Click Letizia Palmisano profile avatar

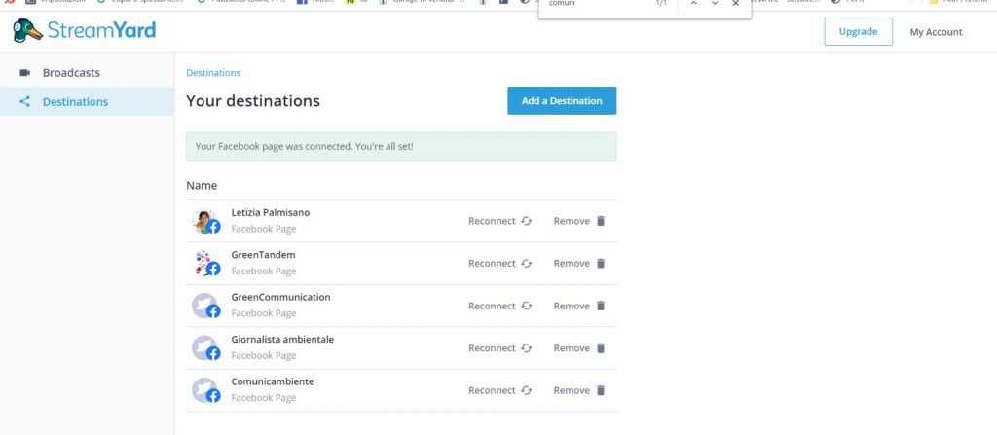coord(205,221)
